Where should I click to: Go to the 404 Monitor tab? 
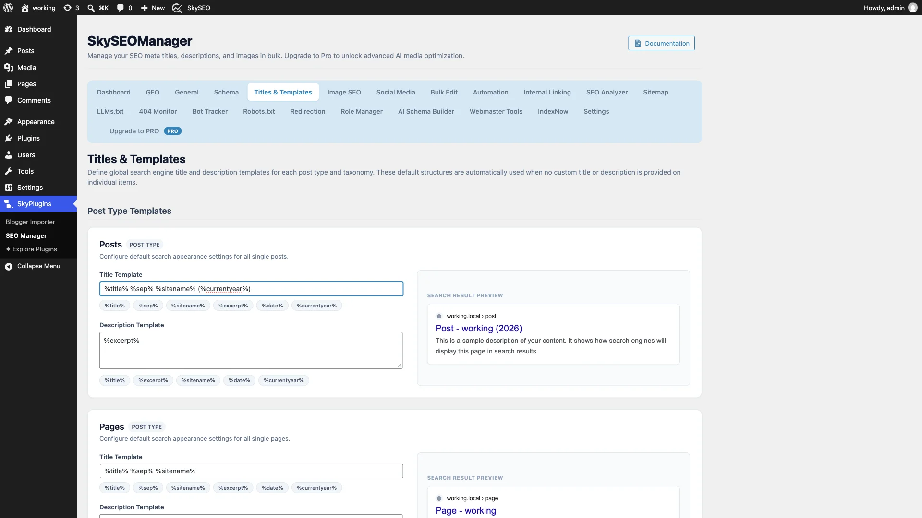coord(158,111)
